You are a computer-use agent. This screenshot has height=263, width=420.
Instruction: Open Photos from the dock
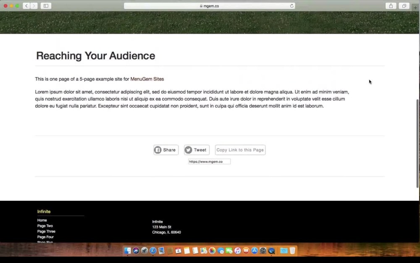point(212,251)
